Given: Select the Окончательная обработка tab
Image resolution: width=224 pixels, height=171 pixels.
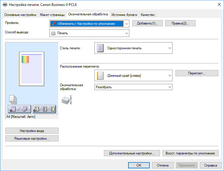Looking at the screenshot, I should [88, 14].
